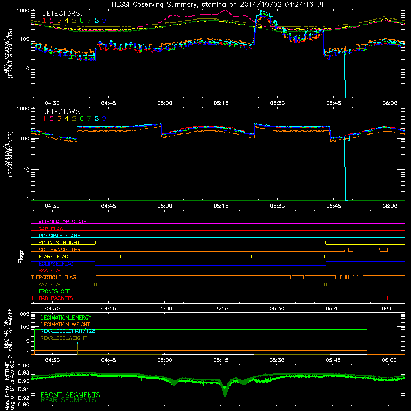Click the ECLIPSE FLAG label

[x=56, y=264]
